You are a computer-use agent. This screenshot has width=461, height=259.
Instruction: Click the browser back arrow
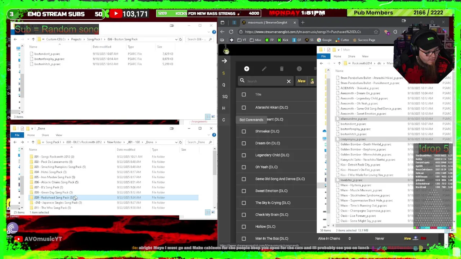point(222,32)
